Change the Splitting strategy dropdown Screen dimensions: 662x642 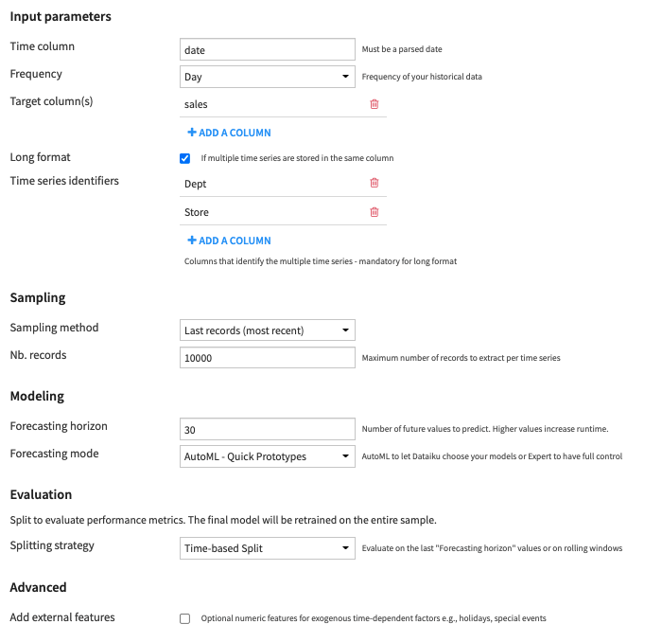tap(267, 547)
